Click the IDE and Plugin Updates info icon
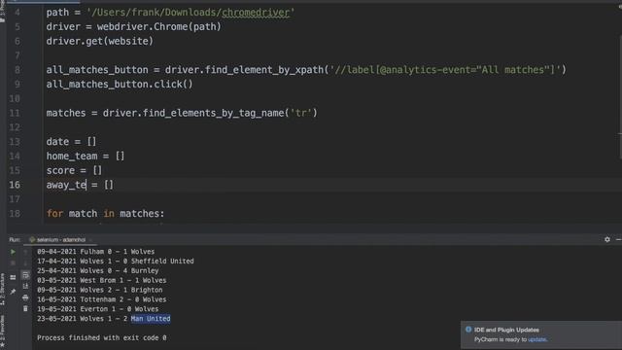The height and width of the screenshot is (350, 622). pos(468,330)
